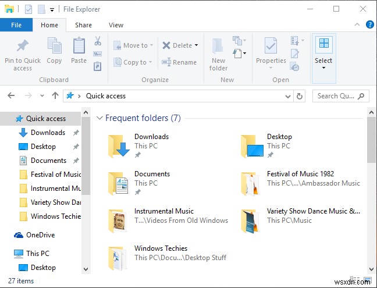The width and height of the screenshot is (377, 288).
Task: Open the Help question mark icon
Action: coord(370,24)
